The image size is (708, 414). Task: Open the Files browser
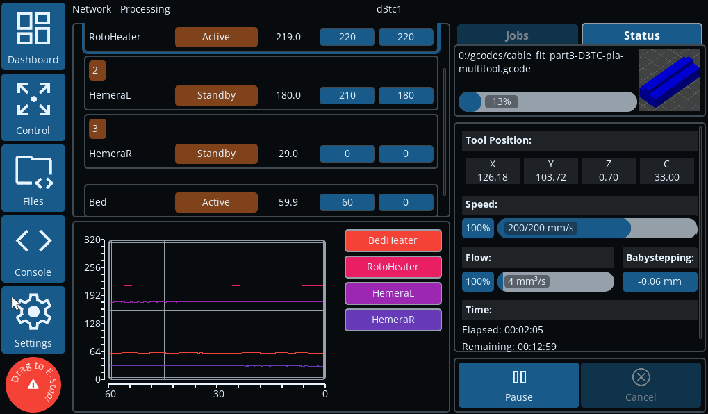(x=33, y=178)
